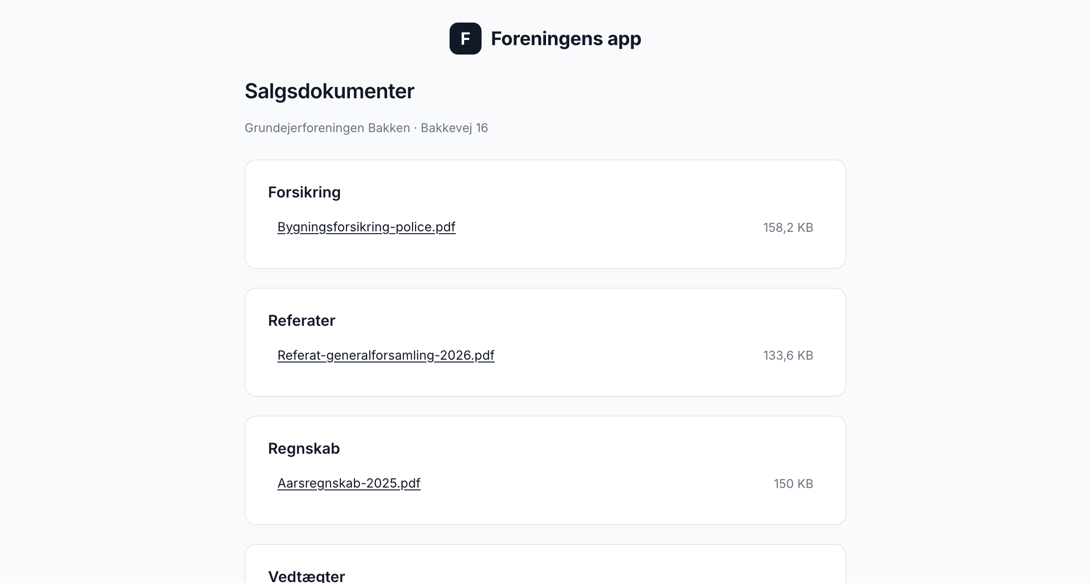Download Aarsregnskab-2025.pdf annual report
Screen dimensions: 1091x583
tap(349, 483)
